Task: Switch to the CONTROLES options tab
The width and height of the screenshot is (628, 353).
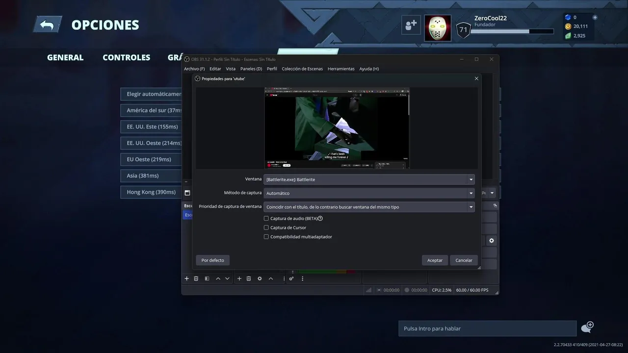Action: (x=126, y=57)
